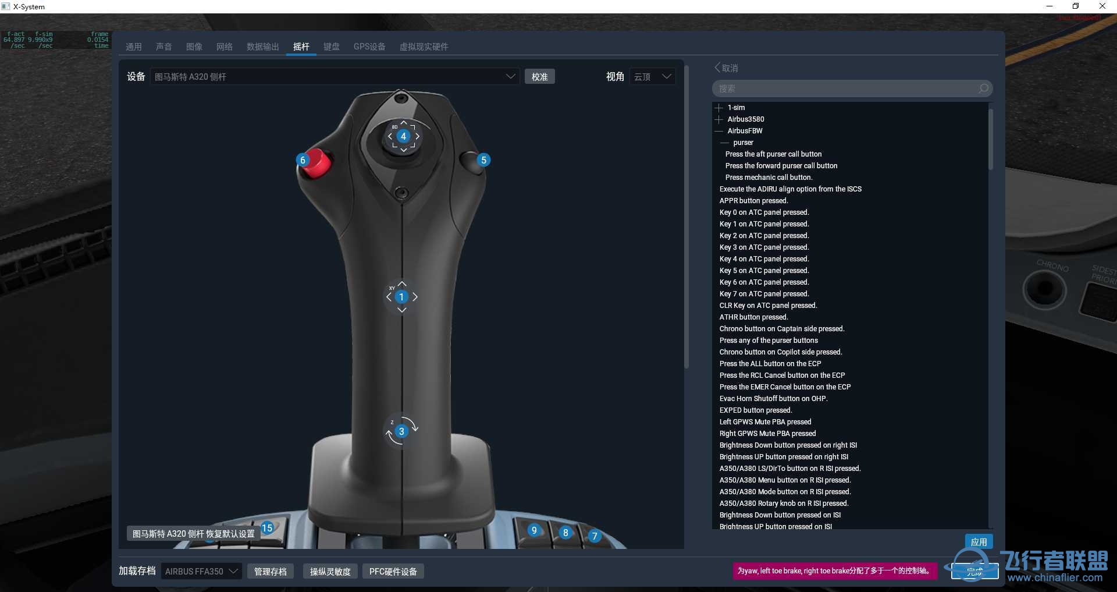This screenshot has height=592, width=1117.
Task: Select hat switch marker 4
Action: [x=403, y=136]
